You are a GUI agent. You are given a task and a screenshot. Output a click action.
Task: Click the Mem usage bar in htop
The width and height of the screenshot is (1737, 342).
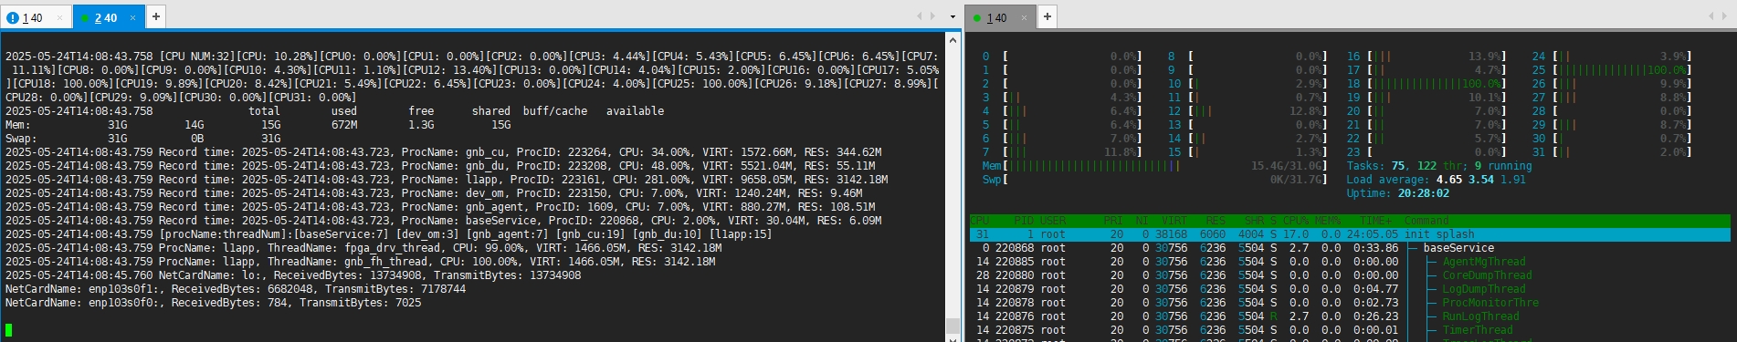tap(1154, 166)
